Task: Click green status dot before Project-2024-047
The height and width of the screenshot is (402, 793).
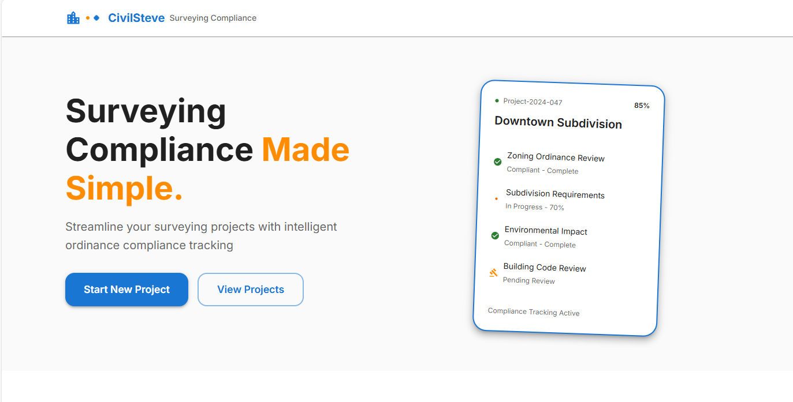Action: coord(497,101)
